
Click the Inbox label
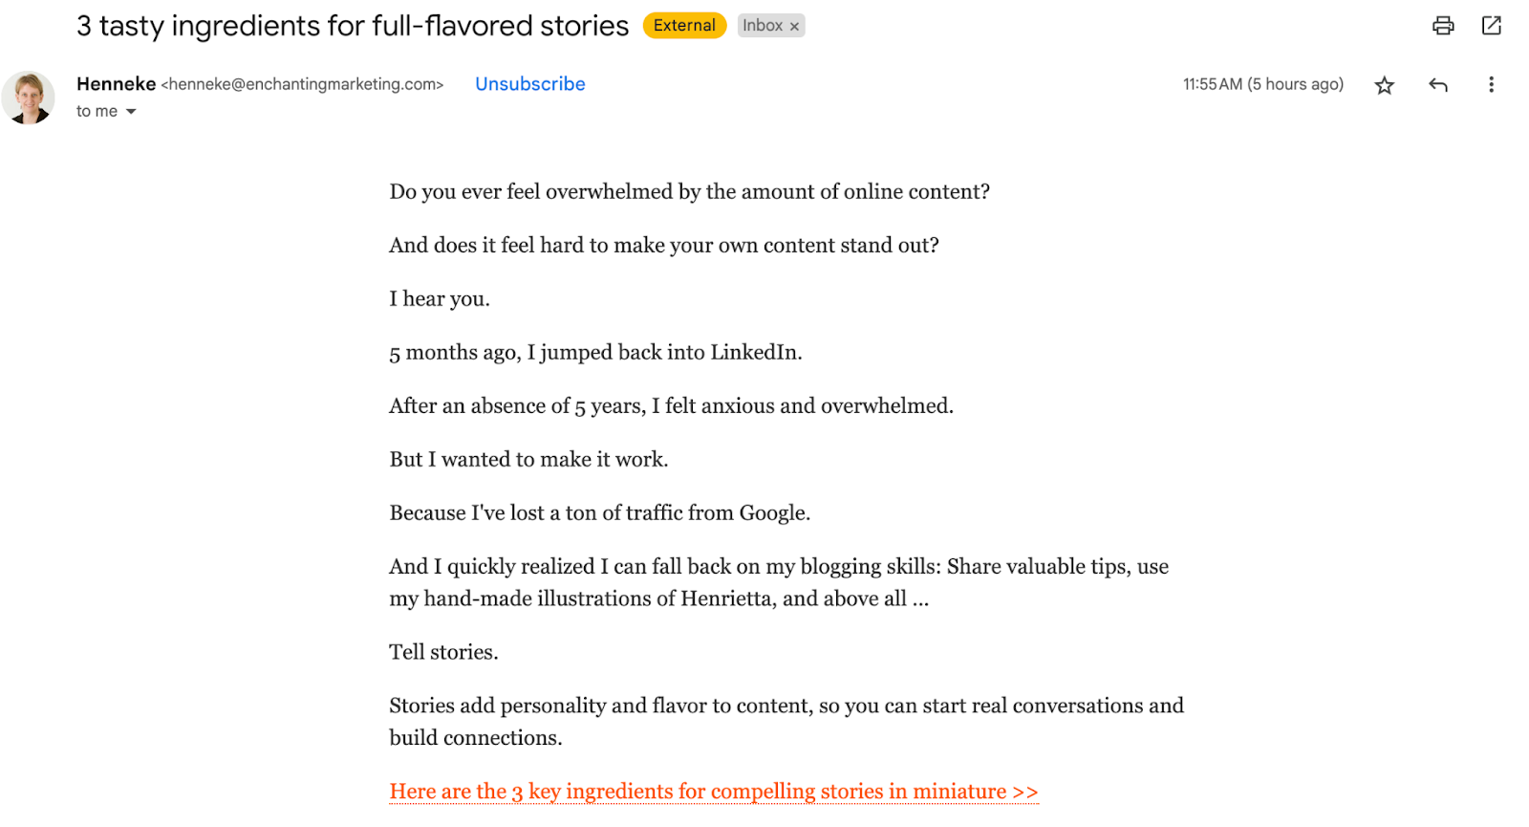point(764,25)
